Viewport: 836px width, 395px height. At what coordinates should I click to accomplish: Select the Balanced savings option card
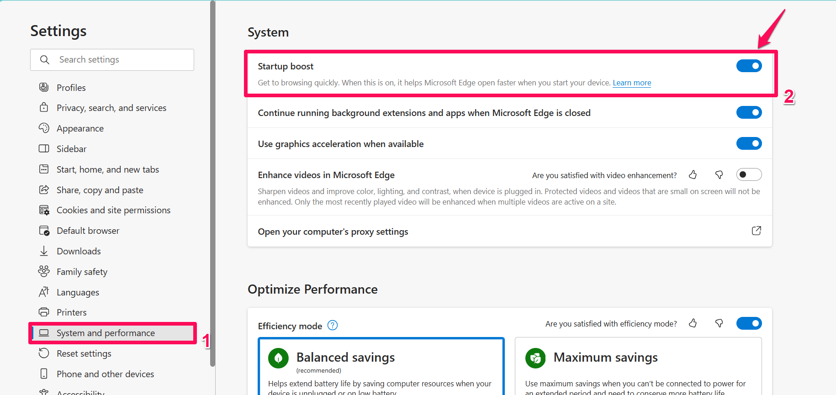[381, 367]
